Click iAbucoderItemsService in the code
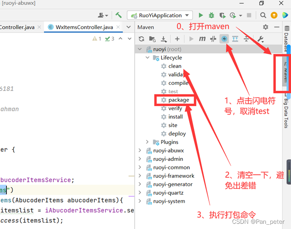The image size is (291, 229). pyautogui.click(x=84, y=210)
